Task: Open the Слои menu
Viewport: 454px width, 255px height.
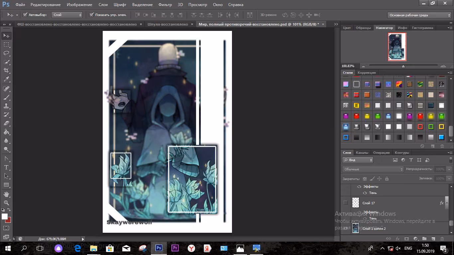Action: coord(103,5)
